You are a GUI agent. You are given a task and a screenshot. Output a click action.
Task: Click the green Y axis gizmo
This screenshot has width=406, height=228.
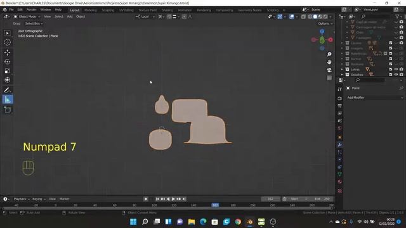click(322, 41)
